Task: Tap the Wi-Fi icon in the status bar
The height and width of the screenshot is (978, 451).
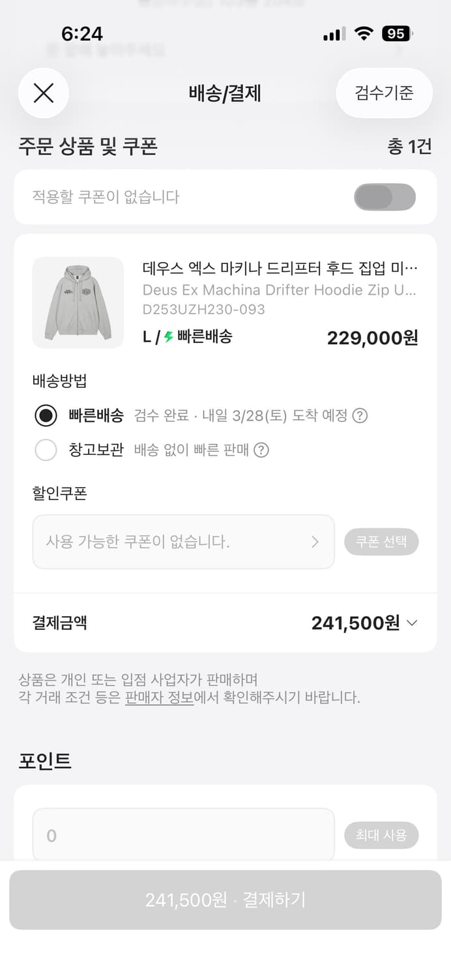Action: [x=364, y=33]
